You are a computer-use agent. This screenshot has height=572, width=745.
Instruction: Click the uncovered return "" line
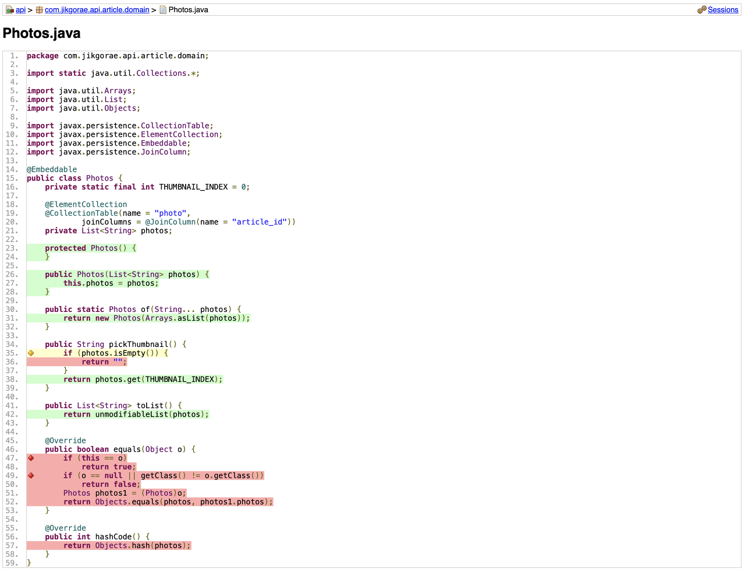104,361
